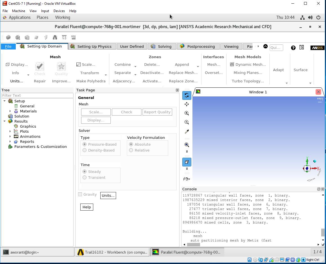Click the Dynamic Mesh icon in ribbon
Image resolution: width=326 pixels, height=264 pixels.
(232, 64)
